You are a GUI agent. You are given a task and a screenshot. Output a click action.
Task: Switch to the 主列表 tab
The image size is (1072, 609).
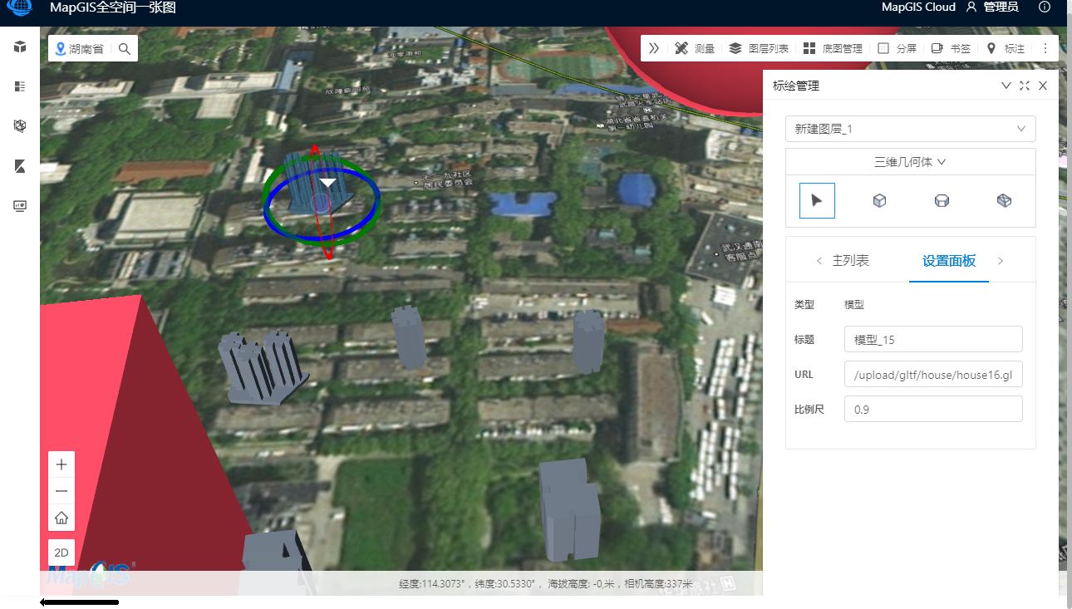[x=851, y=261]
